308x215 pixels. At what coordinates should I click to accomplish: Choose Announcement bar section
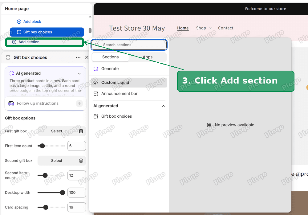tap(129, 94)
